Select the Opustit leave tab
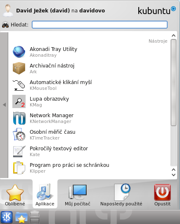 162,195
